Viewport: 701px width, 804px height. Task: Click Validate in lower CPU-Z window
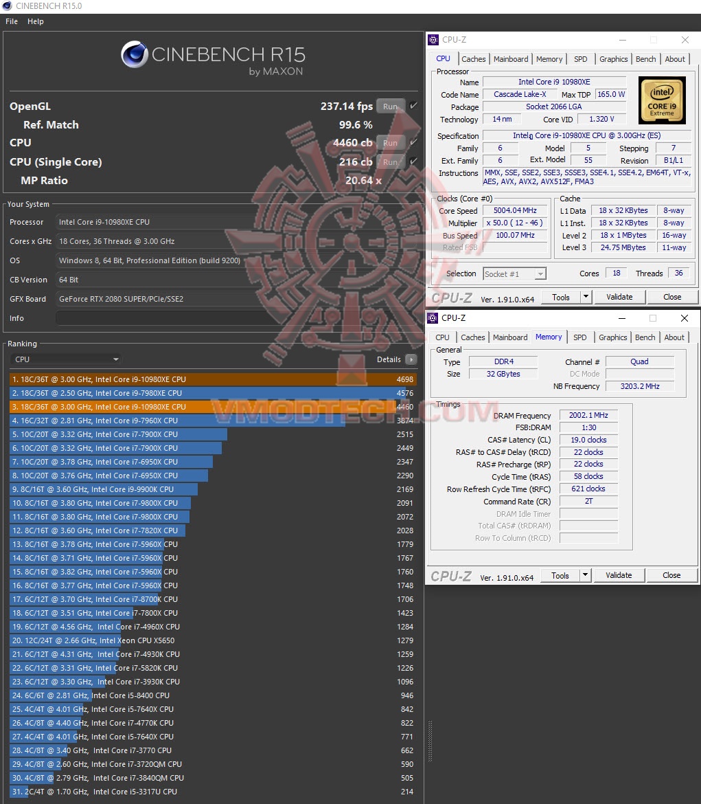pyautogui.click(x=619, y=575)
